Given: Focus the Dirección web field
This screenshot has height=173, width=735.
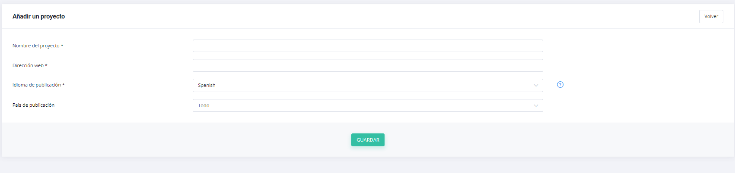Looking at the screenshot, I should tap(368, 65).
